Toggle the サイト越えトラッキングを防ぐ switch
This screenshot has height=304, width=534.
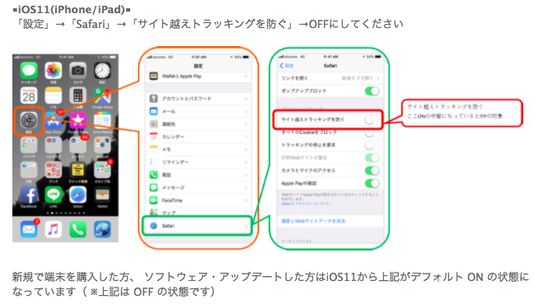[372, 119]
